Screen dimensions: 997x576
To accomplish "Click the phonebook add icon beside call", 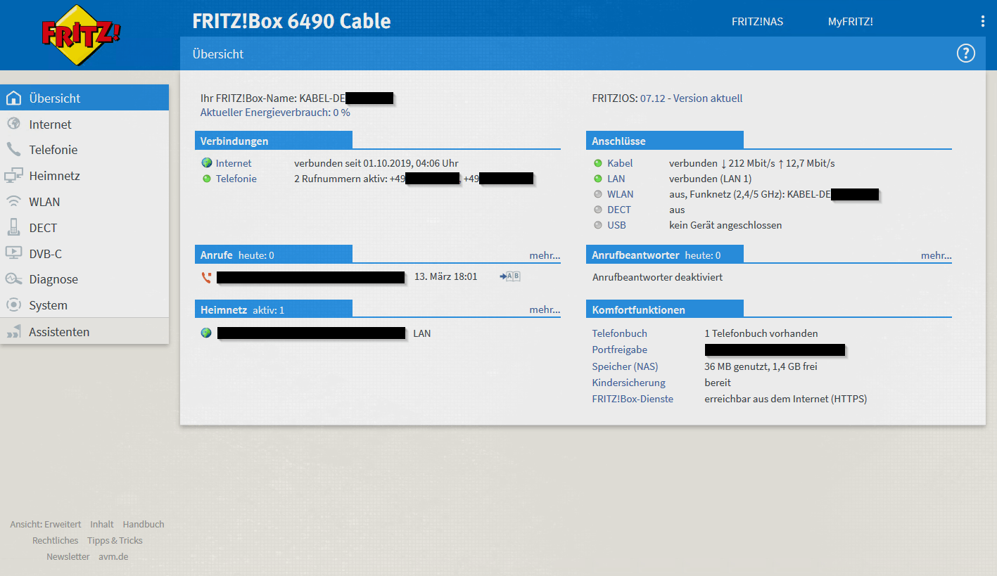I will click(x=510, y=277).
